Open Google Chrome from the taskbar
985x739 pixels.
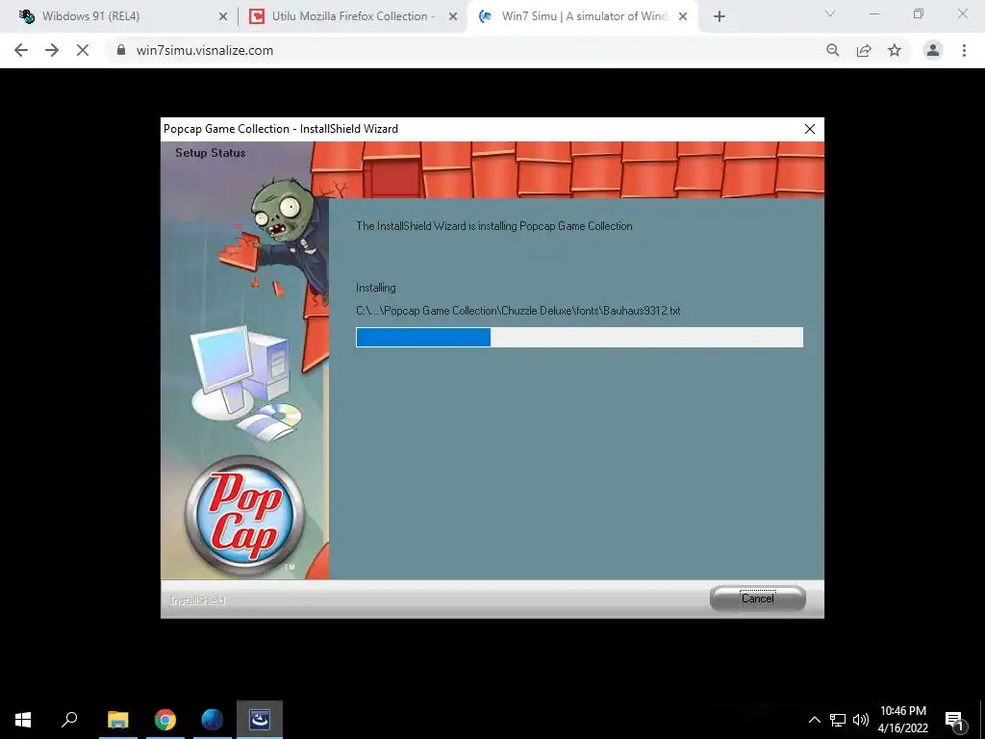coord(165,720)
